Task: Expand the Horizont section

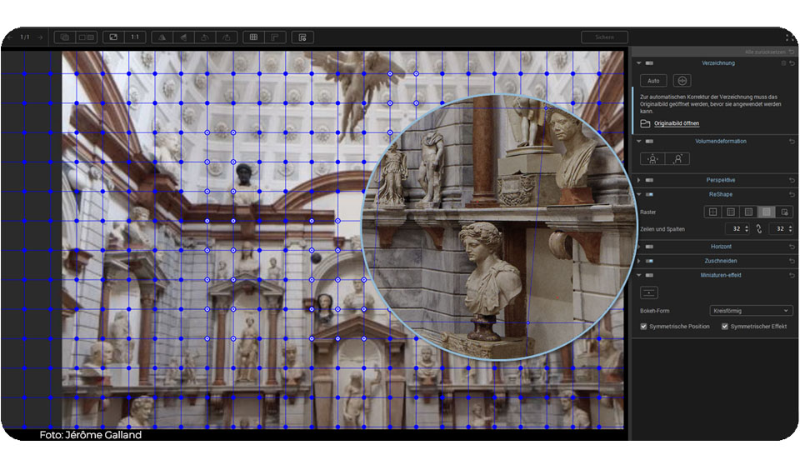Action: 638,247
